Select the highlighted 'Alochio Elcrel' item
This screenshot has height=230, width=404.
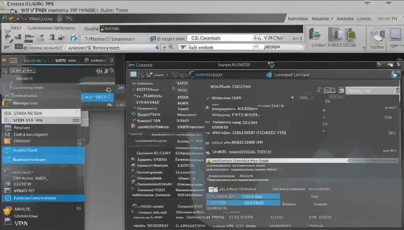tap(43, 150)
